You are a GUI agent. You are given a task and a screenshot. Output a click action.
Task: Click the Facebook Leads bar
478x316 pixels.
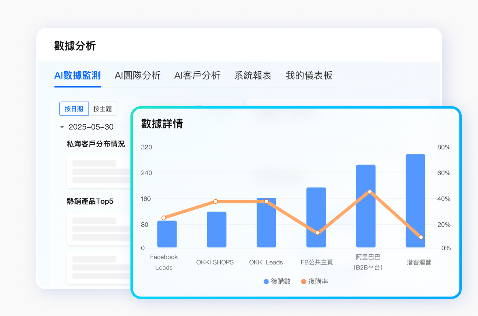166,233
